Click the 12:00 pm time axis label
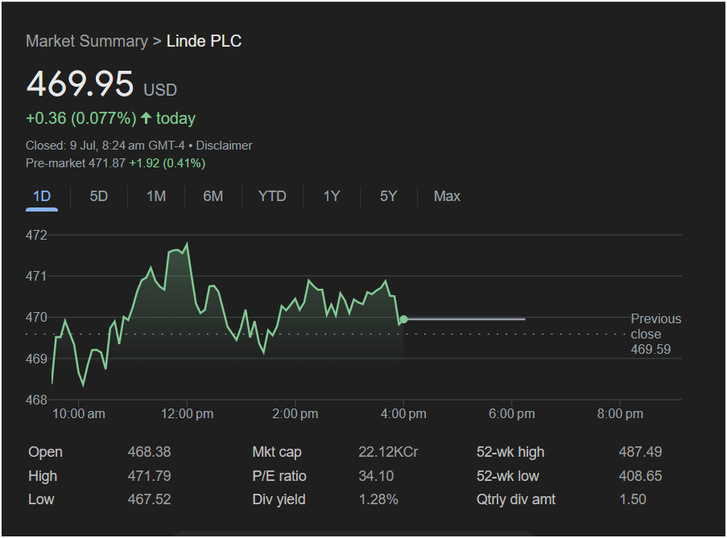 click(x=188, y=414)
